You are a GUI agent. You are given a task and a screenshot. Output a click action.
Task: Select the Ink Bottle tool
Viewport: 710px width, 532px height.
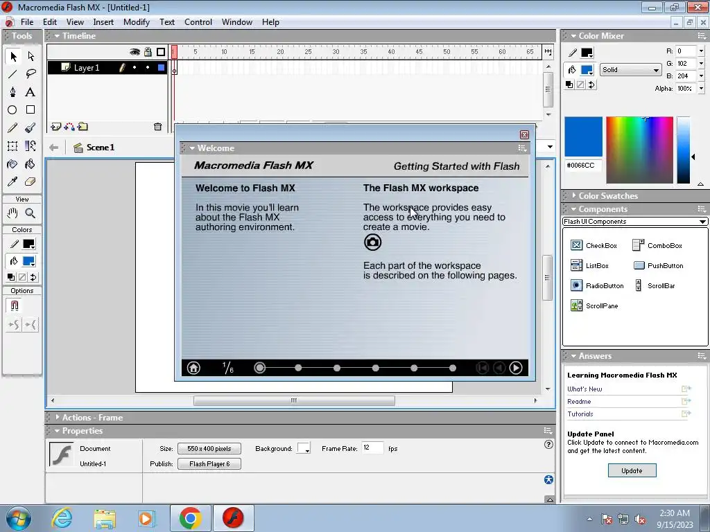click(x=12, y=163)
